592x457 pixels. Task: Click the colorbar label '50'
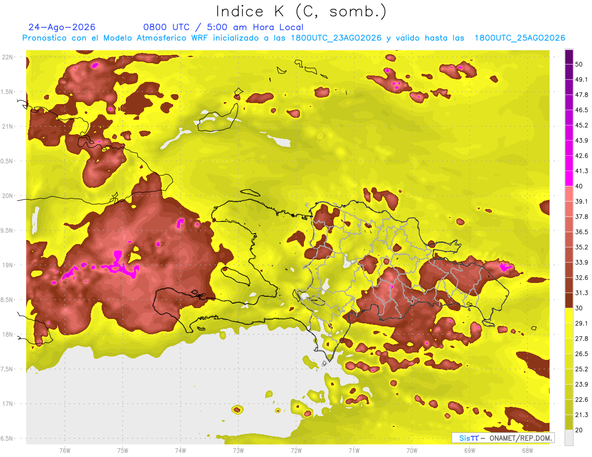pyautogui.click(x=579, y=64)
